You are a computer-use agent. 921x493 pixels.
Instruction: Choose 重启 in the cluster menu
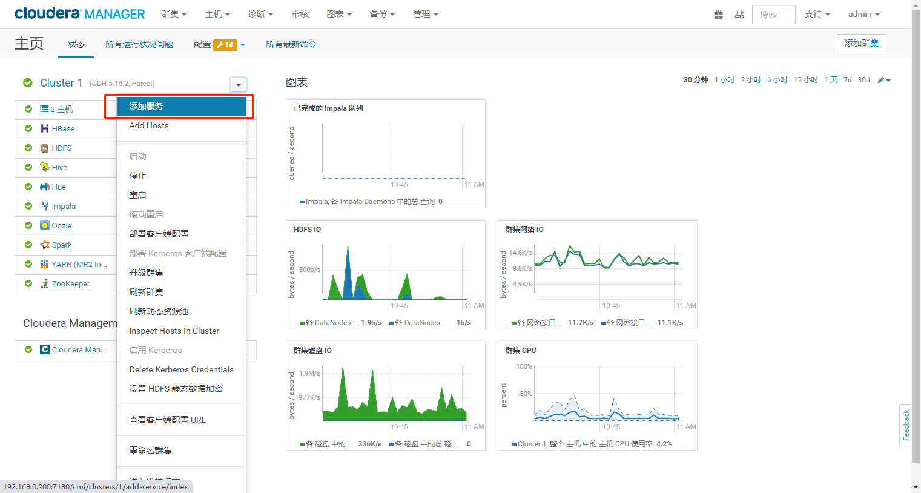182,195
